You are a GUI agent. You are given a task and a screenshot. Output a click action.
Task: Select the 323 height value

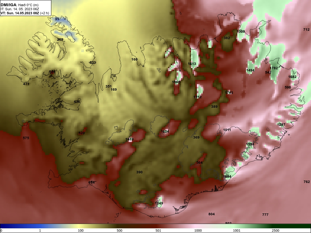93,63
